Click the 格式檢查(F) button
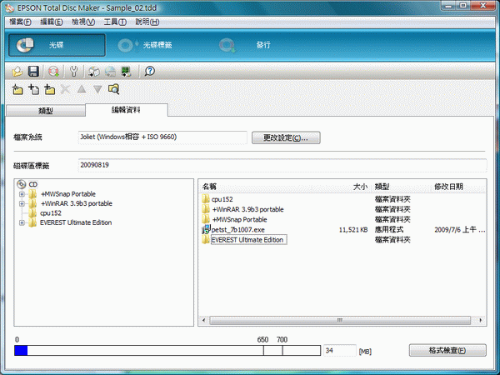This screenshot has height=375, width=500. (447, 350)
